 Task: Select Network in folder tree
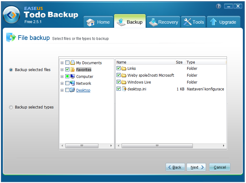coord(84,83)
